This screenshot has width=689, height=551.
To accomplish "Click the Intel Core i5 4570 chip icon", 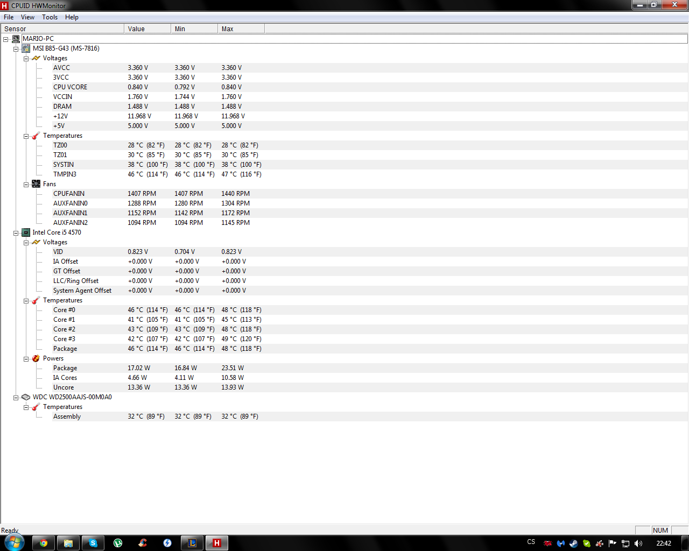I will tap(26, 232).
